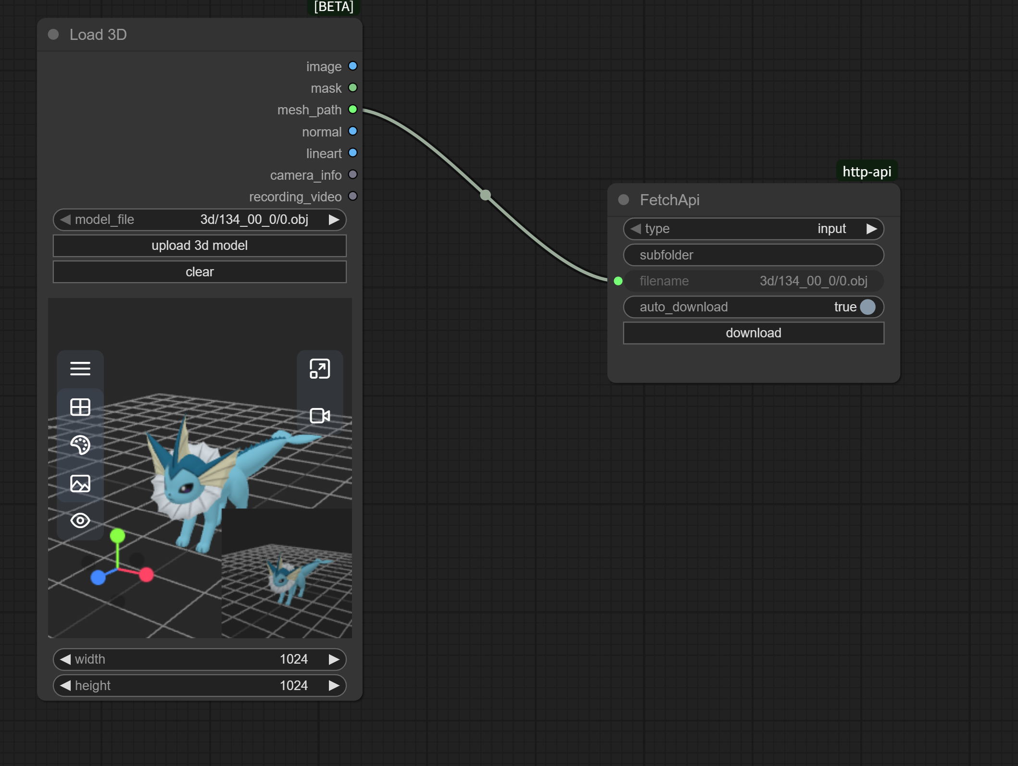
Task: Click the mesh_path output socket
Action: pos(353,110)
